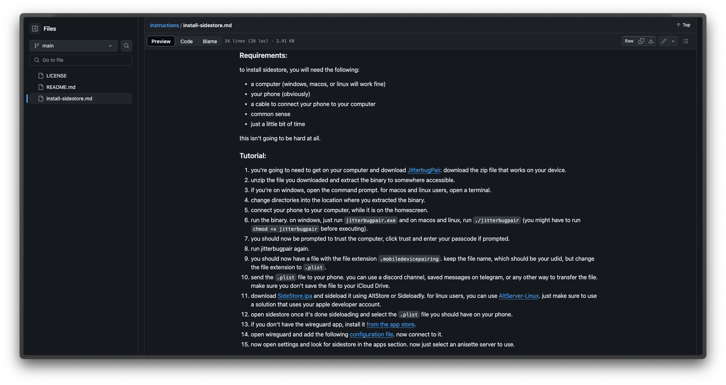Click the Go to file field
726x385 pixels.
click(81, 60)
